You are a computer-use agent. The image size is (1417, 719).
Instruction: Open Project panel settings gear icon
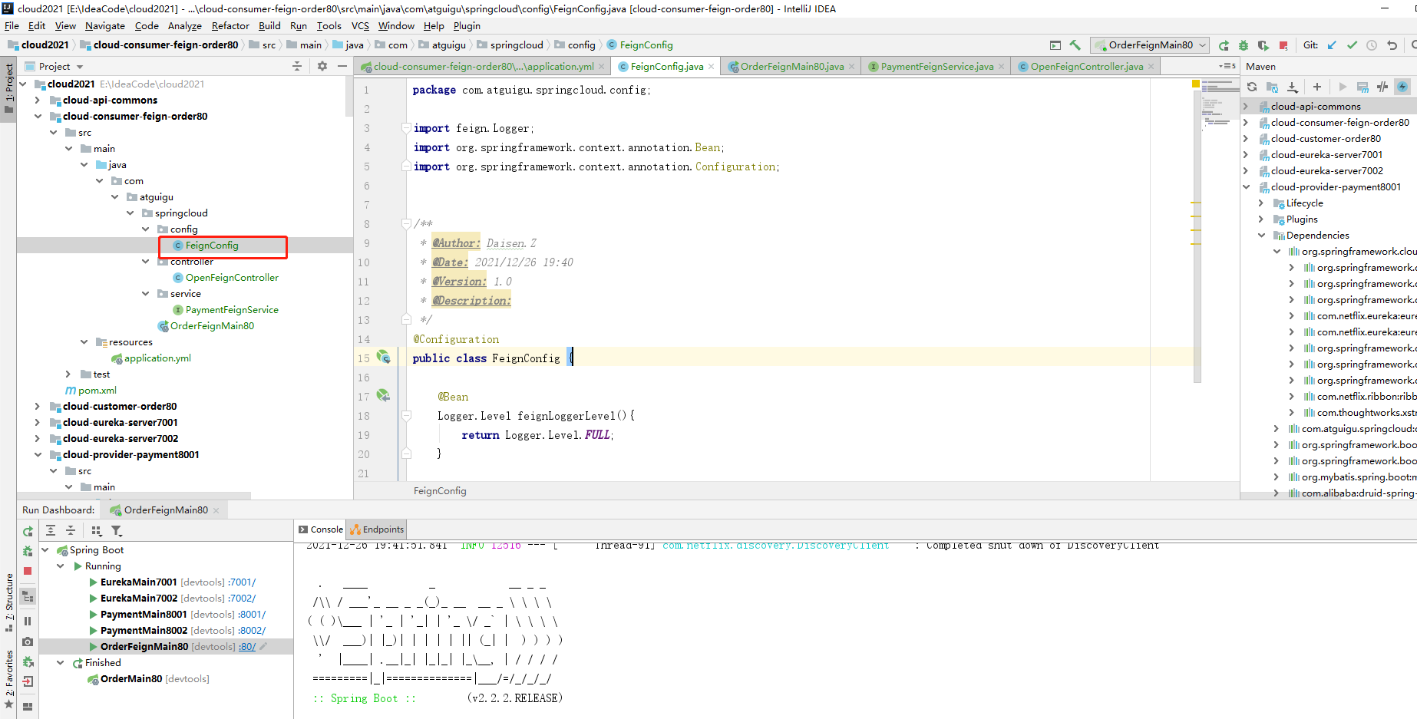pos(322,66)
